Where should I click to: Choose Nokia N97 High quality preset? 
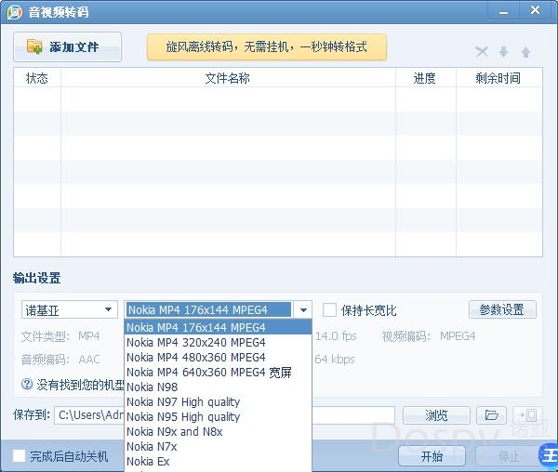(218, 402)
